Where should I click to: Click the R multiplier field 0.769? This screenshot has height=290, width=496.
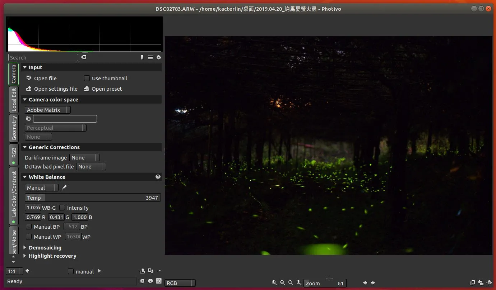[x=33, y=217]
